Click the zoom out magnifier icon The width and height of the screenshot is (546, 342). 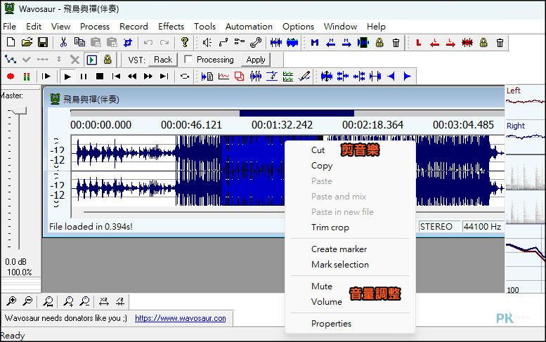[x=27, y=301]
